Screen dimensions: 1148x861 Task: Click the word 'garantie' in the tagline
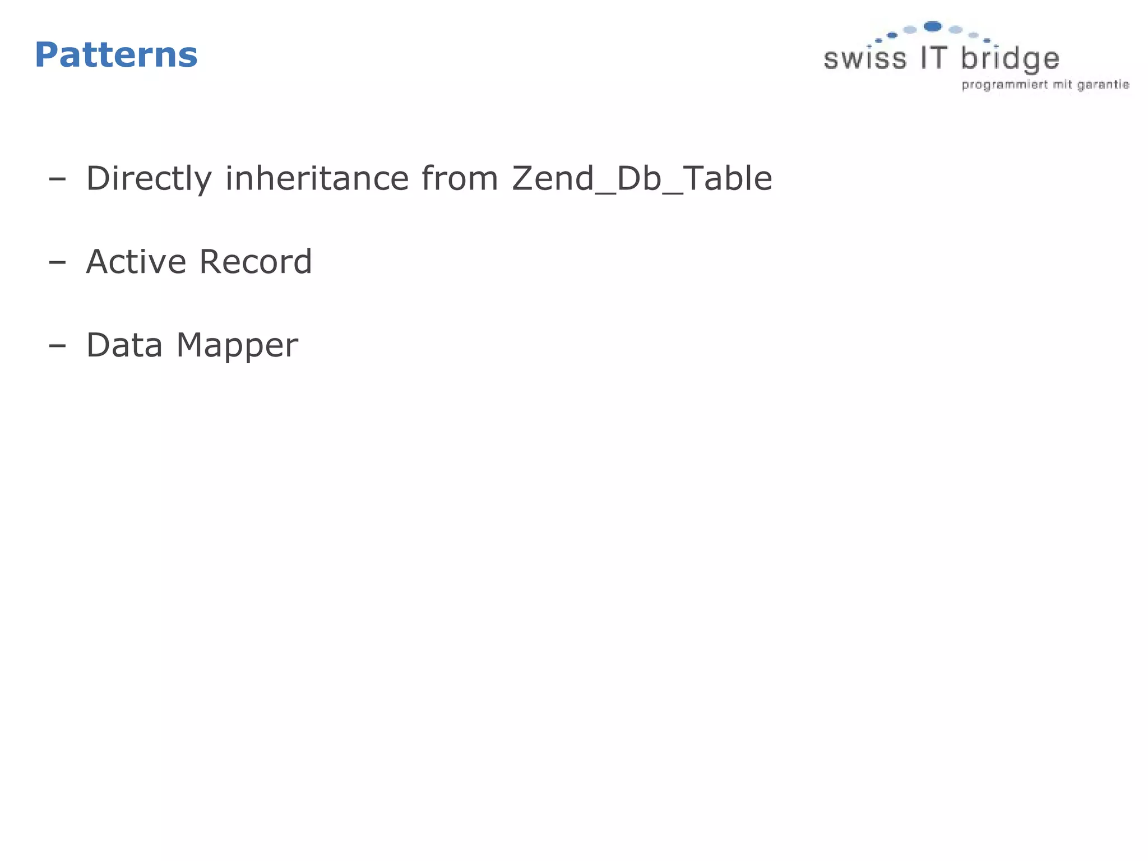point(1103,85)
